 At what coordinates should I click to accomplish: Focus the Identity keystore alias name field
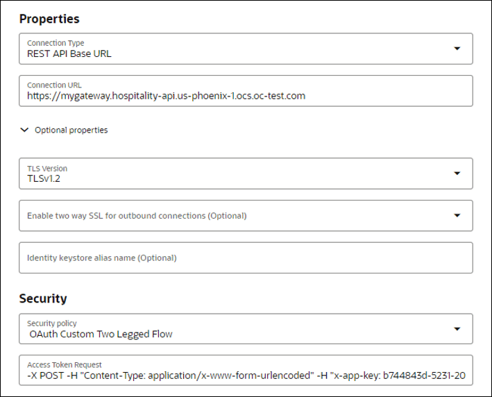pyautogui.click(x=246, y=257)
